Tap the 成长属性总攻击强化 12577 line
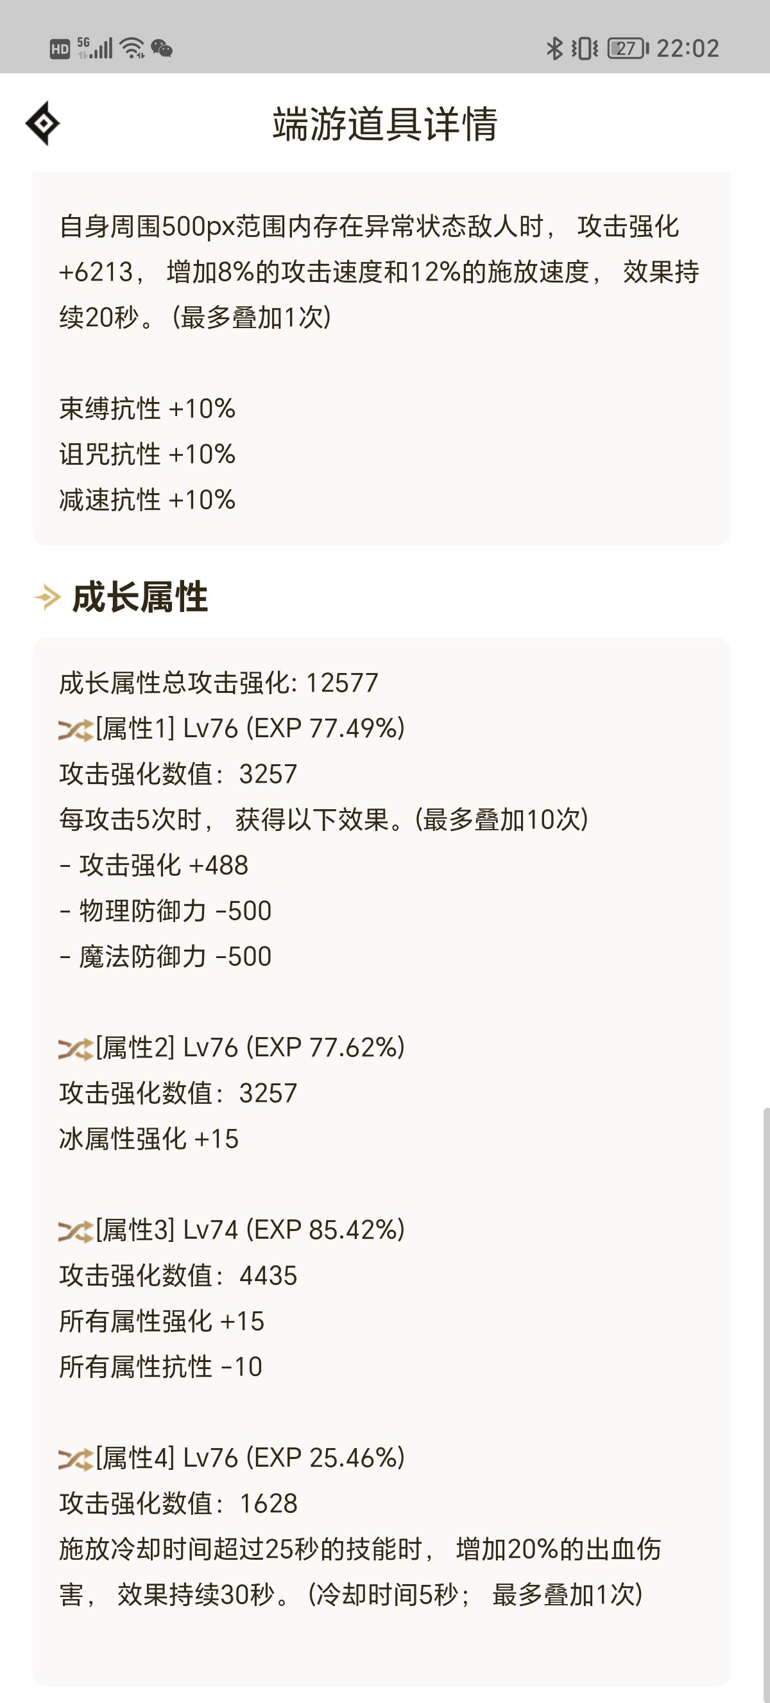The image size is (770, 1703). point(219,683)
